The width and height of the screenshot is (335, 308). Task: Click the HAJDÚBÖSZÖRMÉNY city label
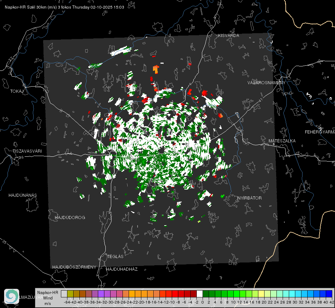point(74,267)
